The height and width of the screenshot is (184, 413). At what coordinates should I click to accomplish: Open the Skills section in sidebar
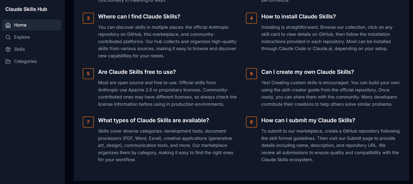point(20,49)
